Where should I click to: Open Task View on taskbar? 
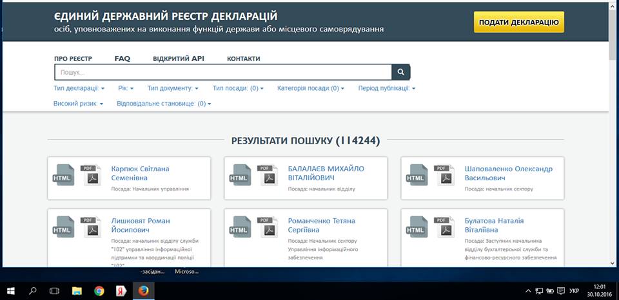click(54, 291)
